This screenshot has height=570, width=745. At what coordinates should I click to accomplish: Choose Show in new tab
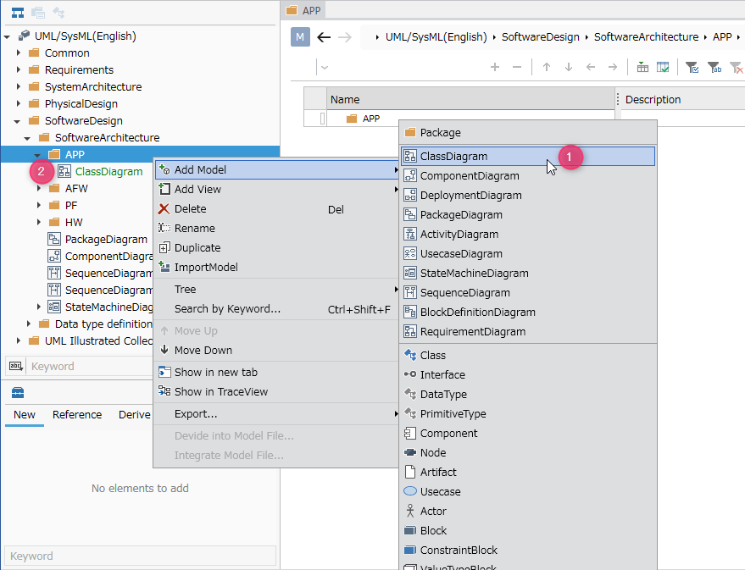tap(277, 372)
